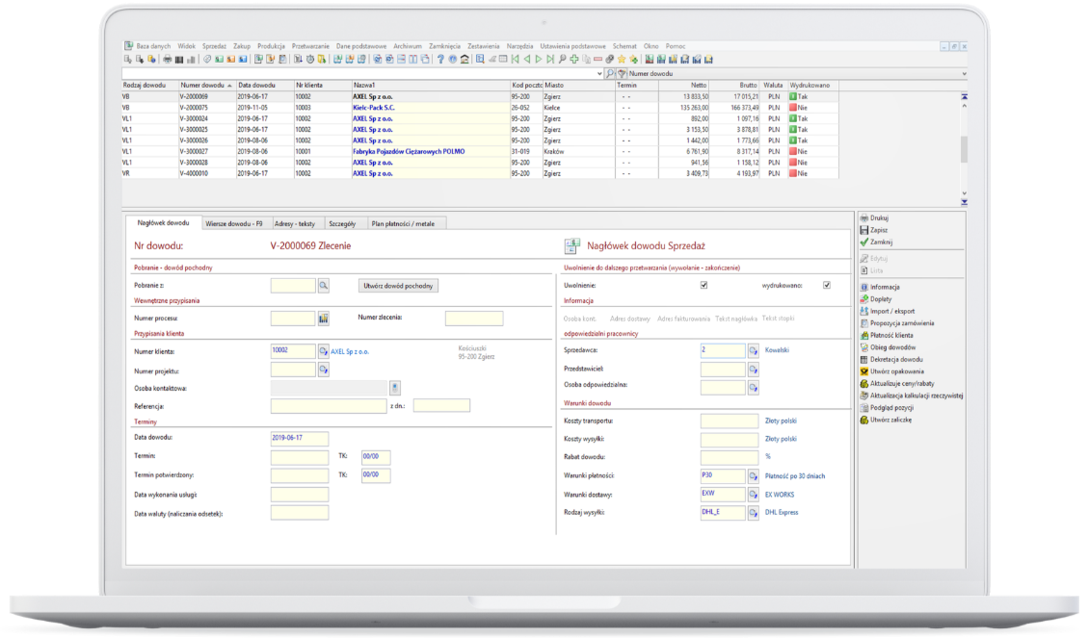Open the lookup next to the Sprzedawca field
The height and width of the screenshot is (638, 1088).
click(753, 350)
